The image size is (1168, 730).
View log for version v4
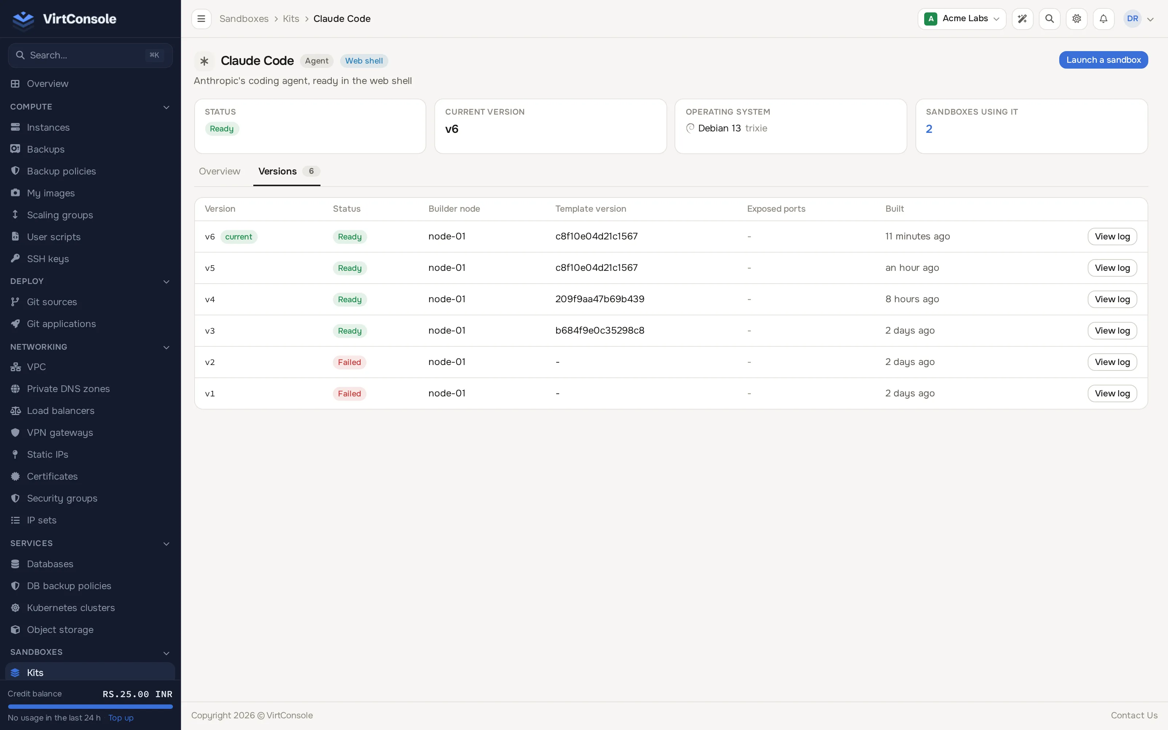1112,299
